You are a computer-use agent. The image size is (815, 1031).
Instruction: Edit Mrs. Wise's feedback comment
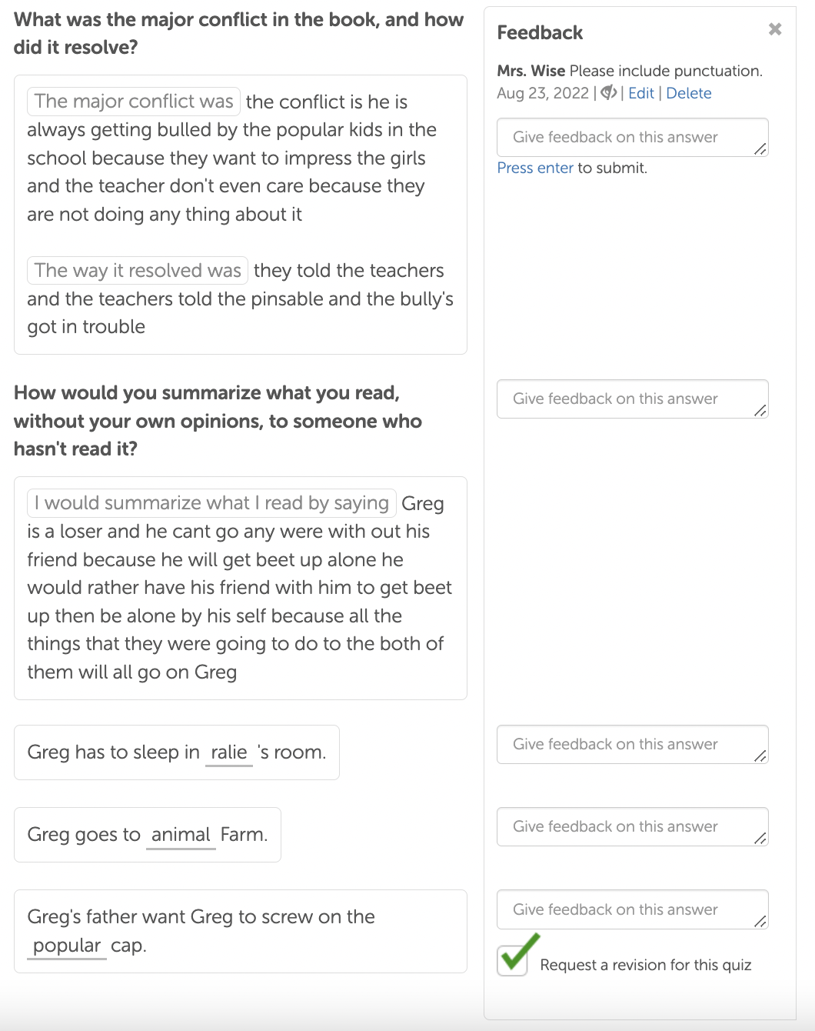[640, 93]
